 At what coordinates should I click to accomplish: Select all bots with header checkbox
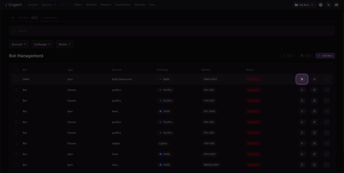16,70
